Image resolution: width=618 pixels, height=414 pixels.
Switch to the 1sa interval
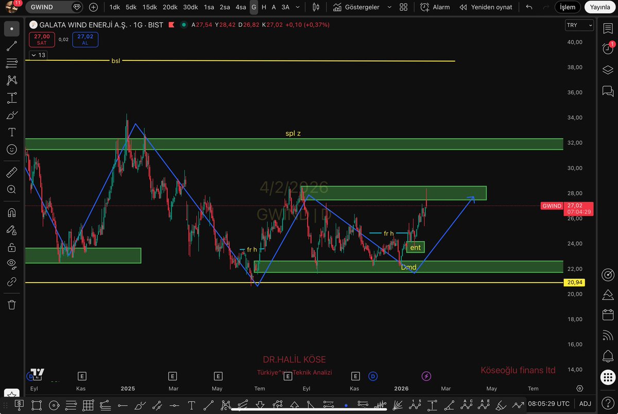tap(209, 7)
